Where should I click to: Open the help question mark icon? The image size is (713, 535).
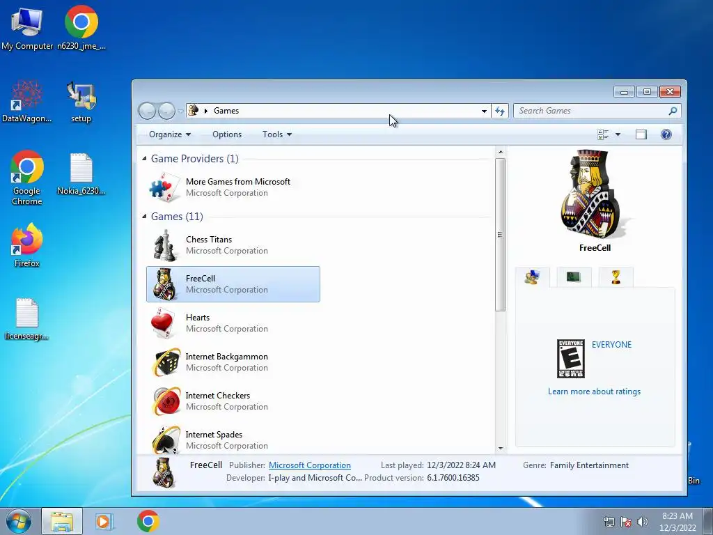coord(666,134)
